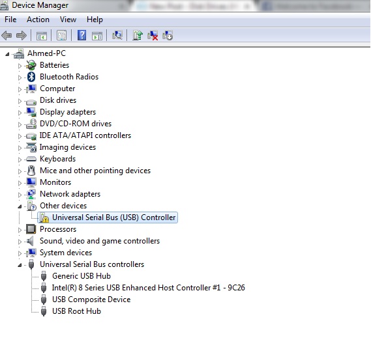
Task: Select USB Root Hub entry
Action: pyautogui.click(x=76, y=311)
